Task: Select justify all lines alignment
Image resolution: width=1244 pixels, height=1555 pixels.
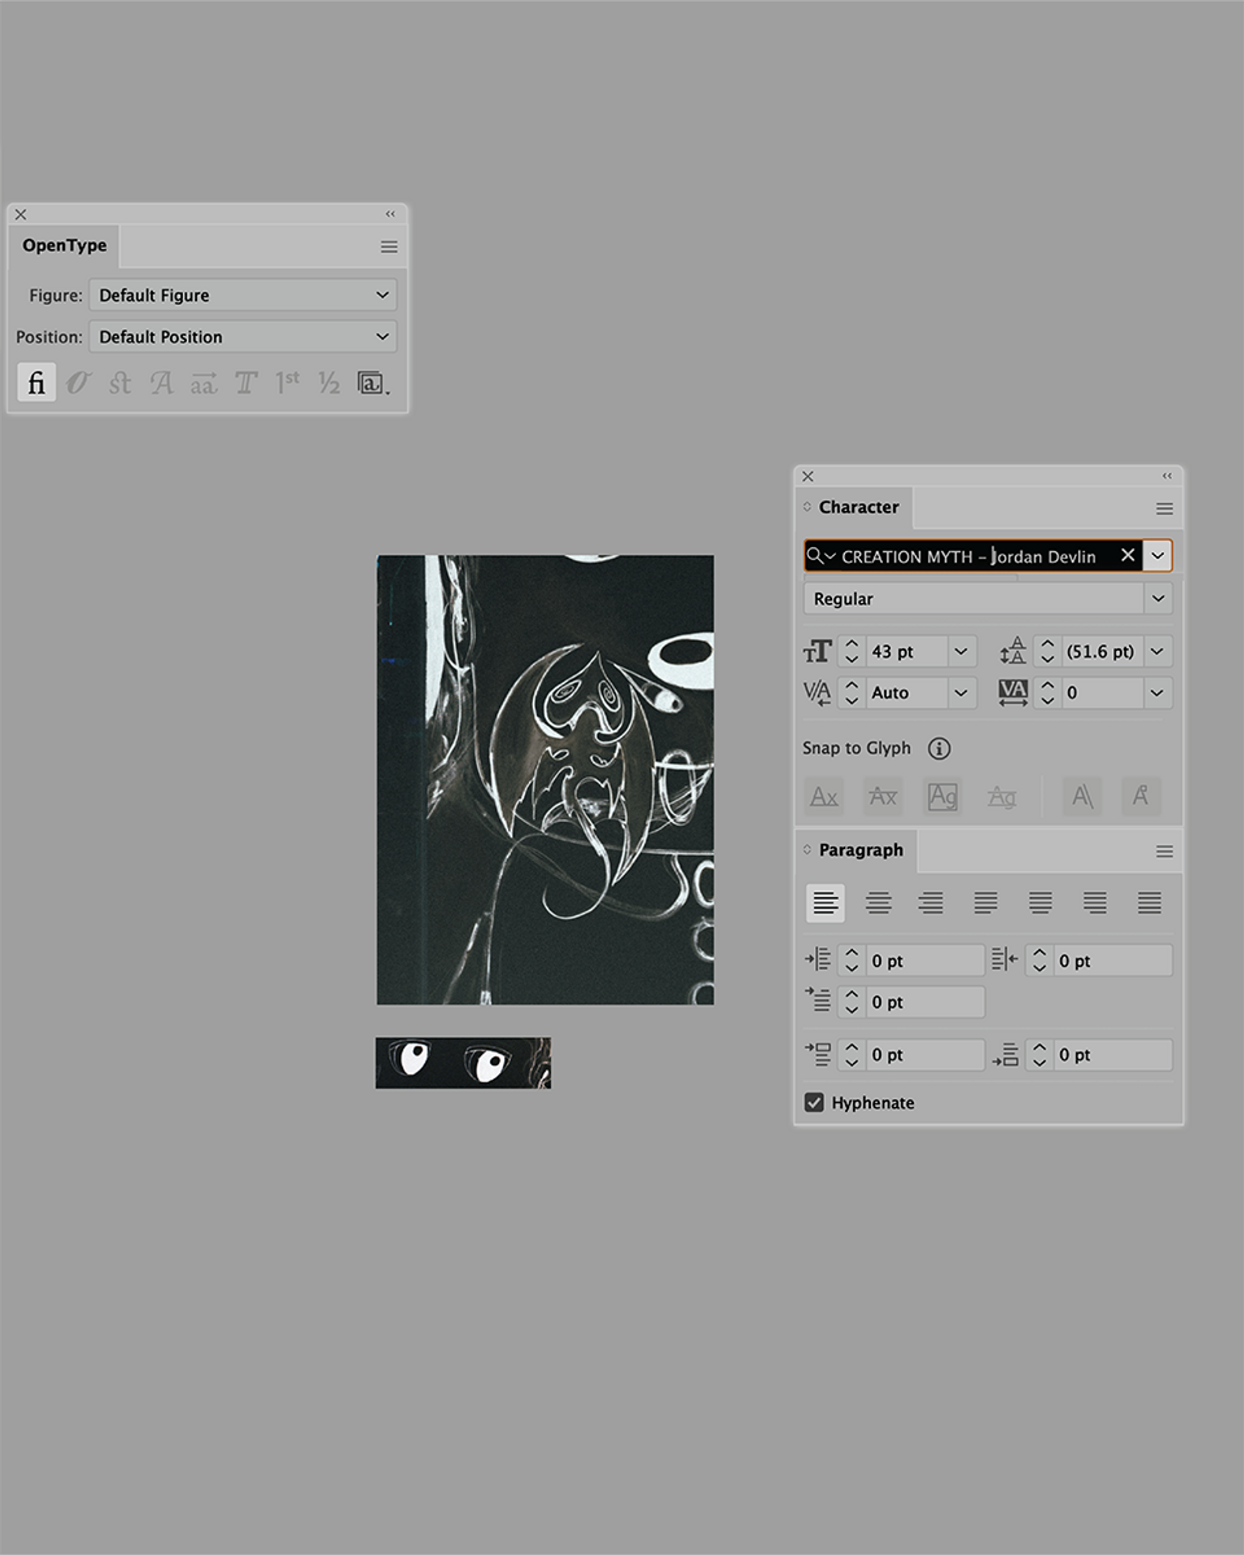Action: (x=1150, y=903)
